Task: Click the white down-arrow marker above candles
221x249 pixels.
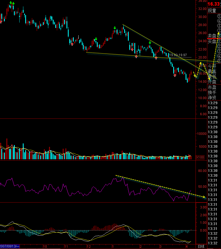Action: click(x=79, y=37)
